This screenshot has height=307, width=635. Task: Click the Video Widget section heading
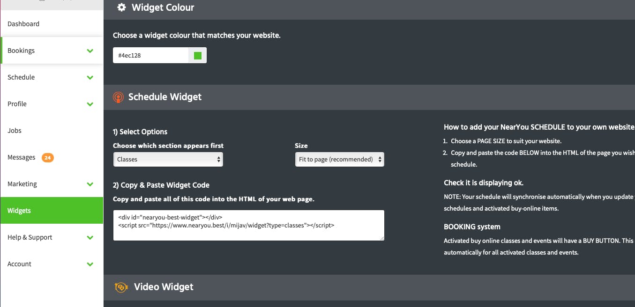click(164, 287)
